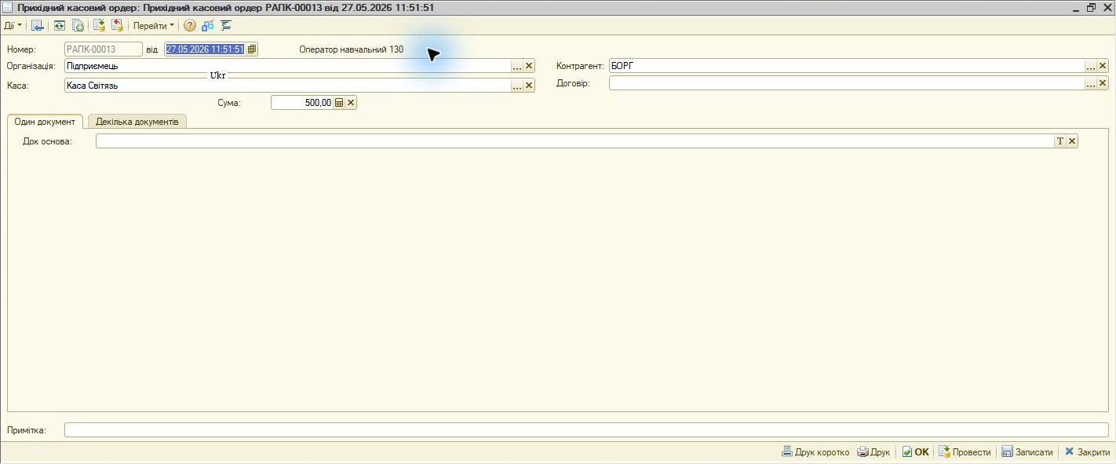Open selection list for Організація field
The width and height of the screenshot is (1116, 464).
pos(517,66)
